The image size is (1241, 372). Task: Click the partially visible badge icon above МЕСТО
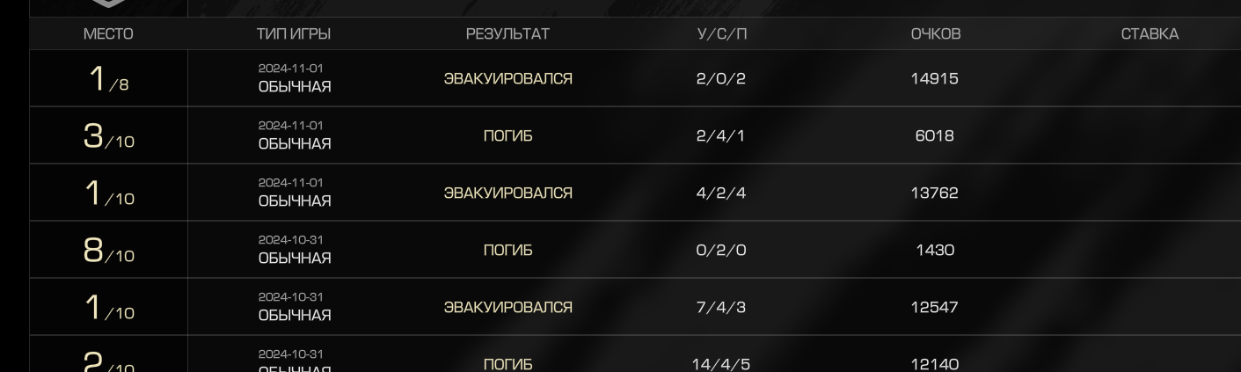108,4
